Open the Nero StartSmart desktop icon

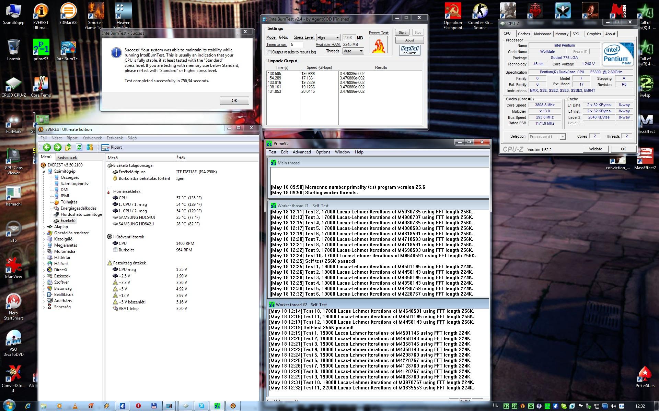click(14, 307)
